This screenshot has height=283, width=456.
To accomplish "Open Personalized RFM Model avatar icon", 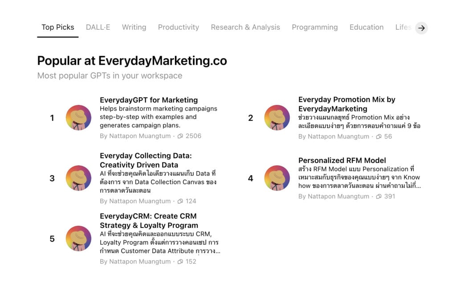I will (x=277, y=178).
